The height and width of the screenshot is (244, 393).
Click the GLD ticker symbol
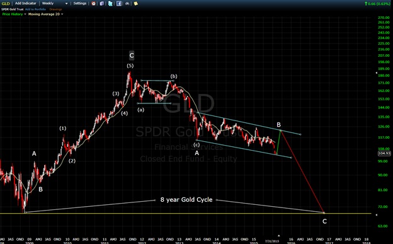click(6, 4)
